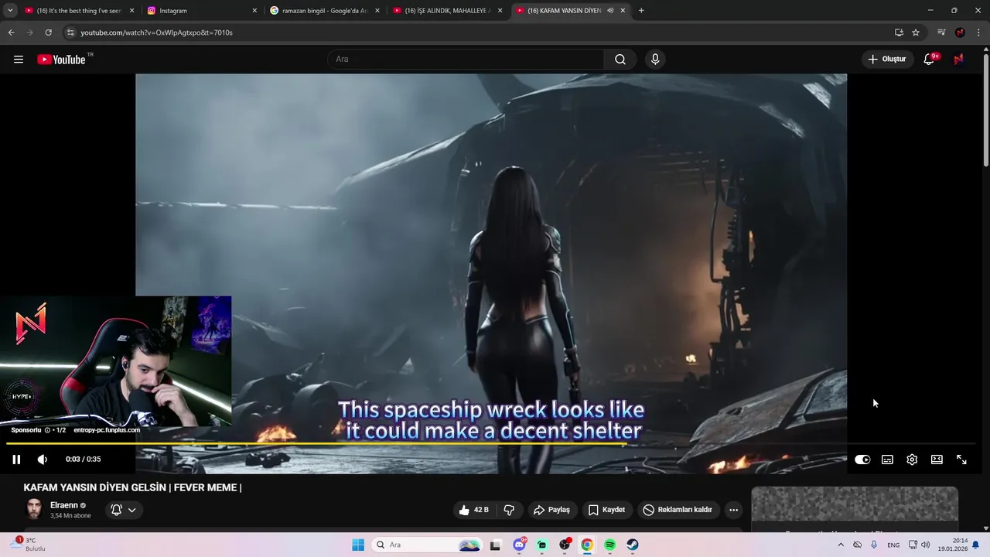Like the video with the 42 B button
Screen dimensions: 990x557
click(x=473, y=510)
